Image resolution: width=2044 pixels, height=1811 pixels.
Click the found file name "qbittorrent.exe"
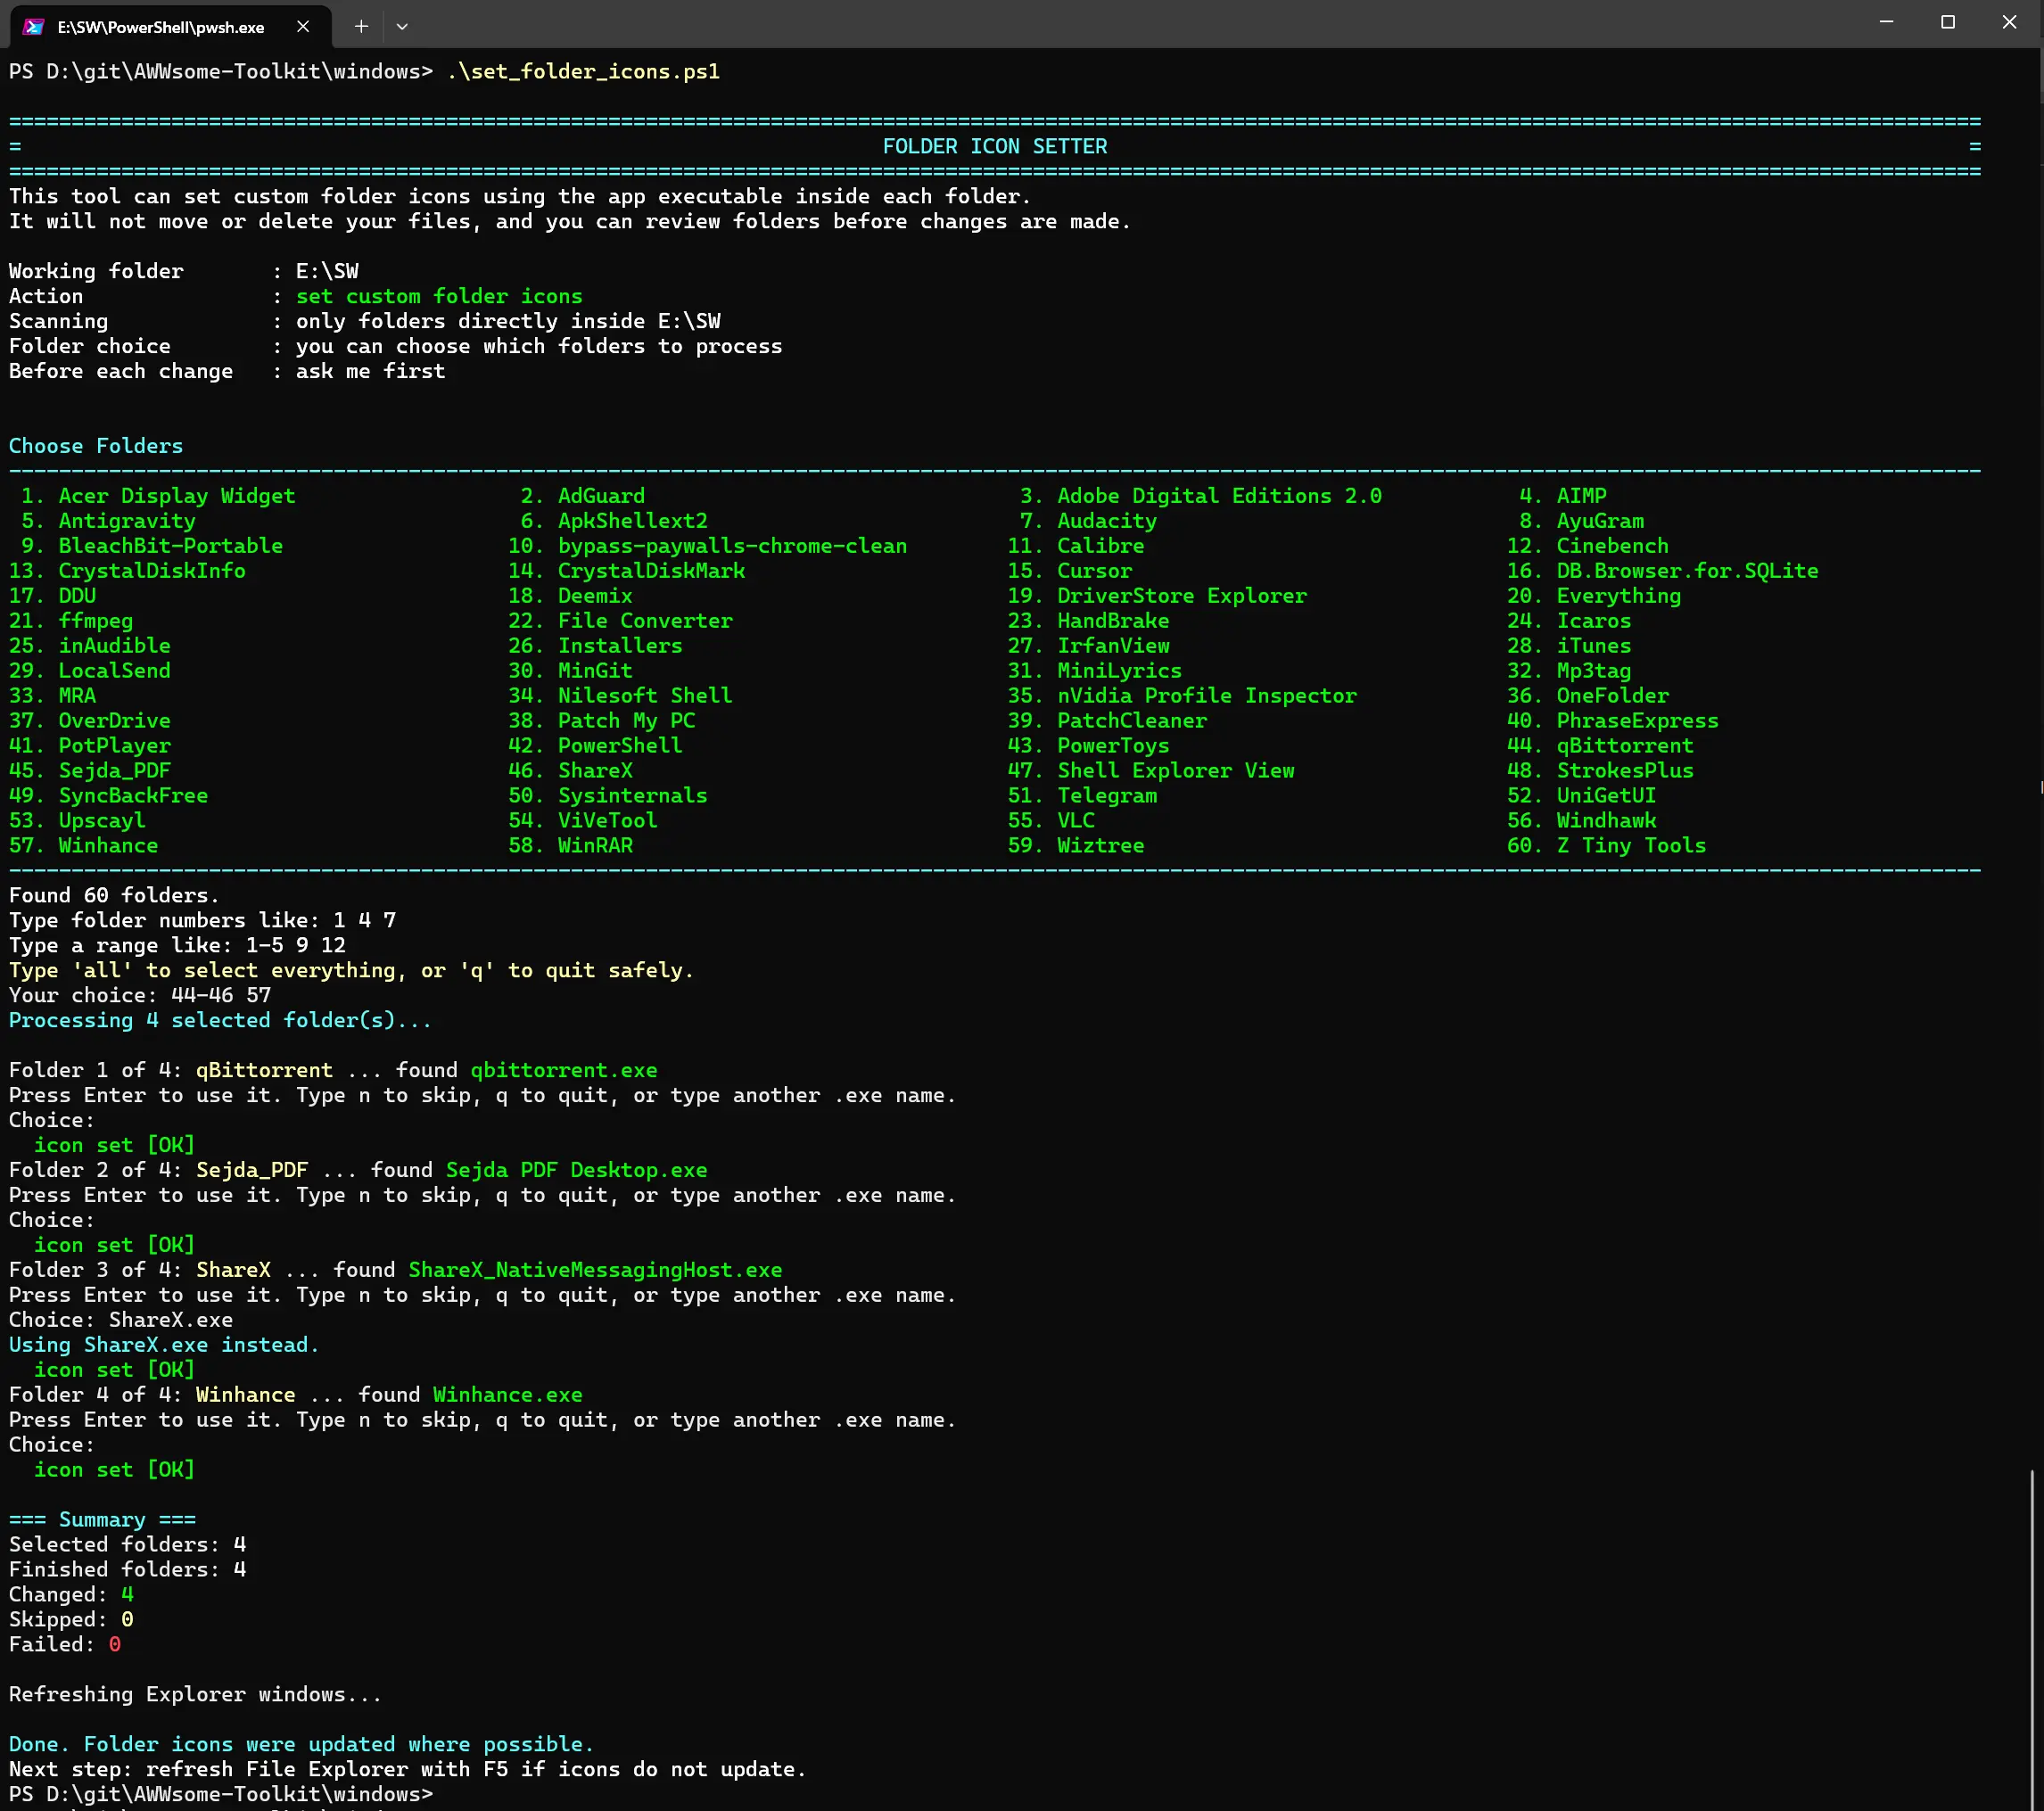[564, 1071]
